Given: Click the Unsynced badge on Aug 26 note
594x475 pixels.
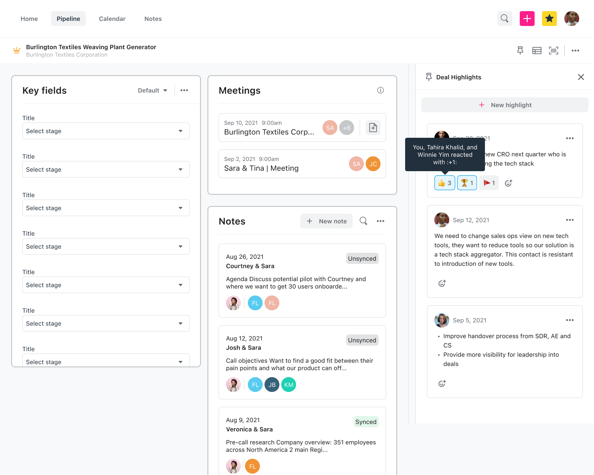Looking at the screenshot, I should click(x=362, y=258).
